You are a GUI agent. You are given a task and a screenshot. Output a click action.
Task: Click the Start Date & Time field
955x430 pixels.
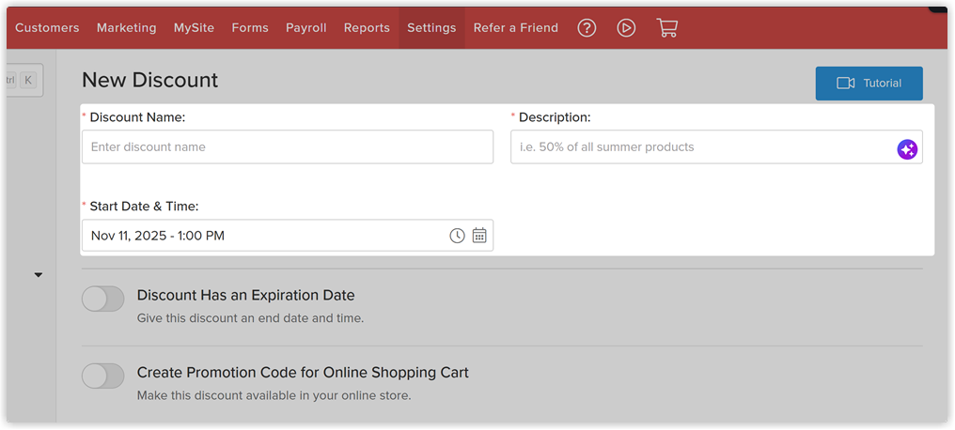coord(288,236)
